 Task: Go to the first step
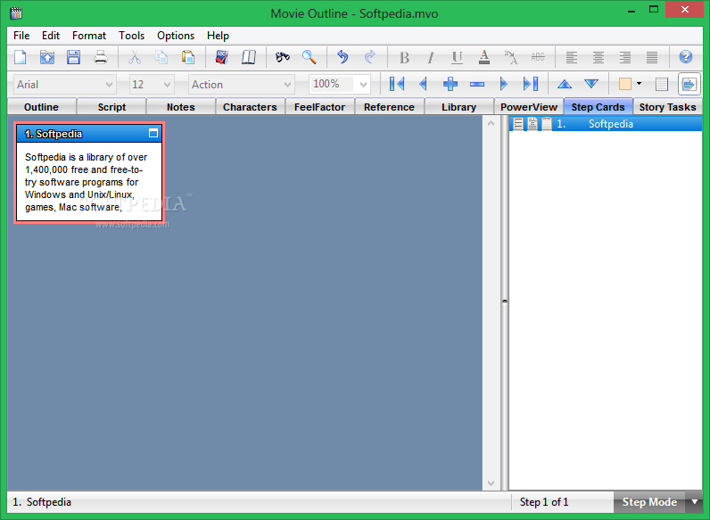coord(397,84)
